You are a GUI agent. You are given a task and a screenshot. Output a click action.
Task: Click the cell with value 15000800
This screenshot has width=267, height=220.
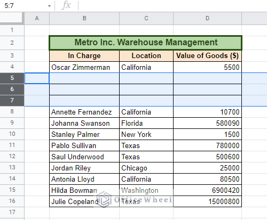tap(207, 201)
